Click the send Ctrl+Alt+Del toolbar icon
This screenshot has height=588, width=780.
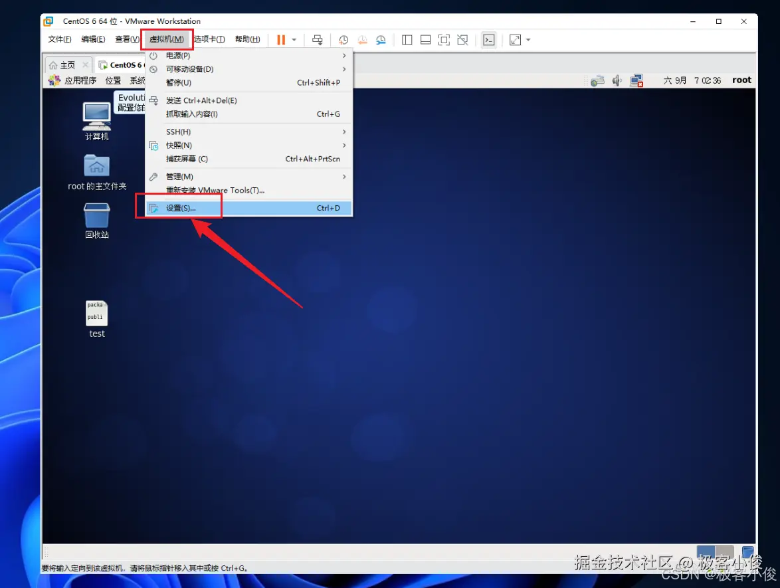click(318, 40)
